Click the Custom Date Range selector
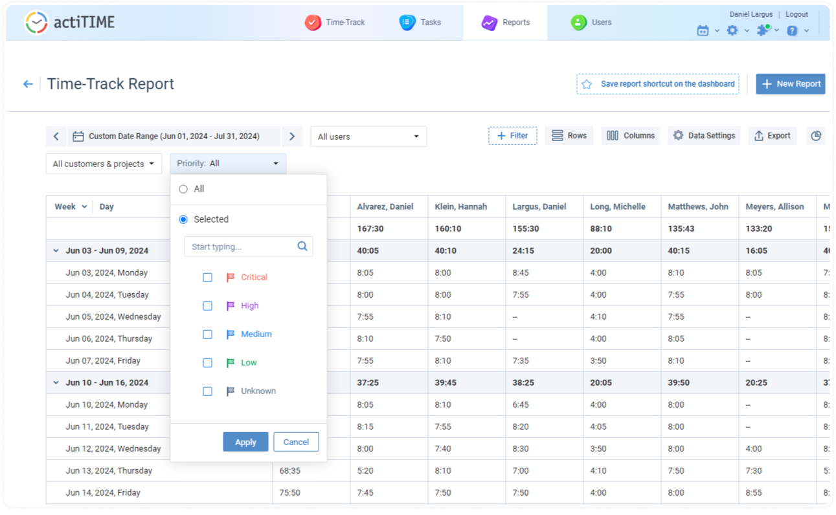The height and width of the screenshot is (515, 836). coord(174,137)
